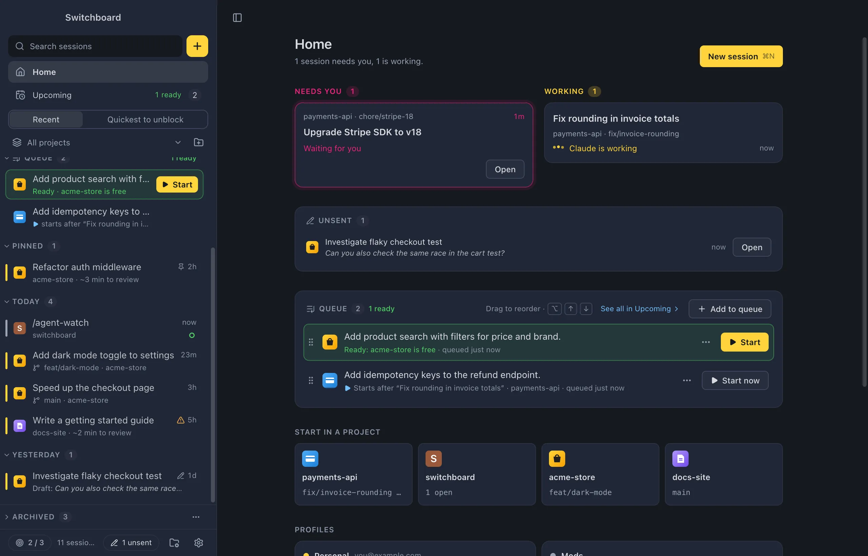The image size is (868, 556).
Task: Toggle the sidebar panel icon
Action: (237, 17)
